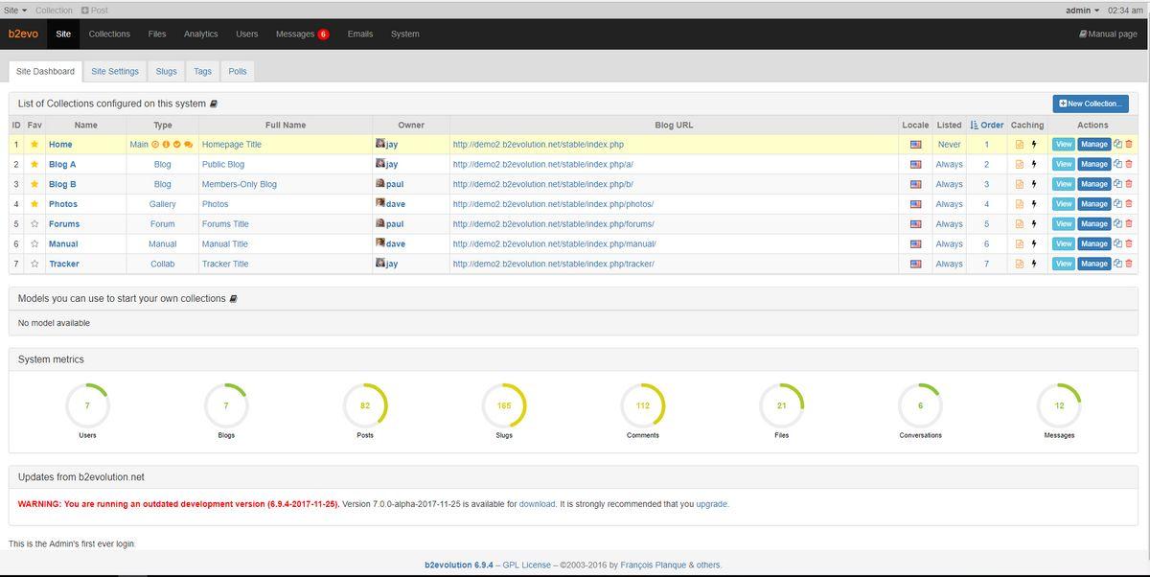
Task: Open the manual book icon beside the collections list title
Action: (x=214, y=104)
